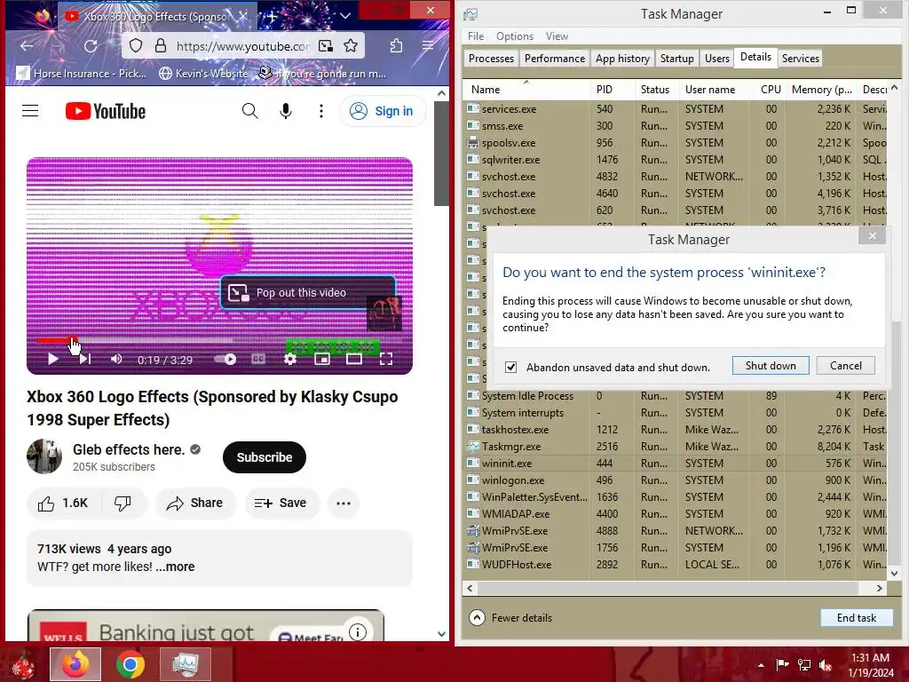Uncheck Abandon unsaved data checkbox

click(510, 367)
